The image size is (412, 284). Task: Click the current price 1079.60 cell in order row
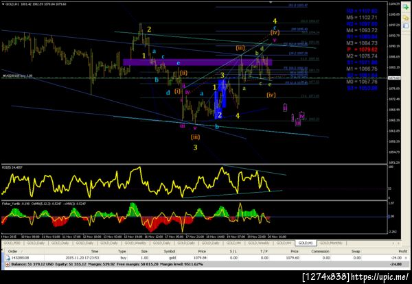point(293,258)
